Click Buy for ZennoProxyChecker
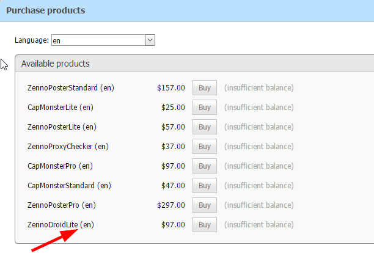Viewport: 374px width, 253px height. (204, 147)
